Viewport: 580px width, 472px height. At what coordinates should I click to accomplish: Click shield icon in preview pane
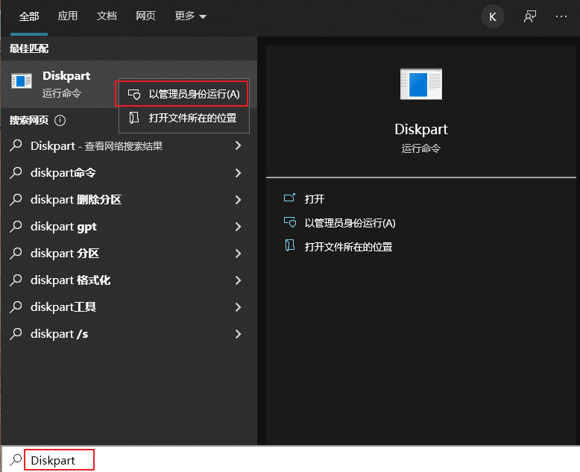290,222
